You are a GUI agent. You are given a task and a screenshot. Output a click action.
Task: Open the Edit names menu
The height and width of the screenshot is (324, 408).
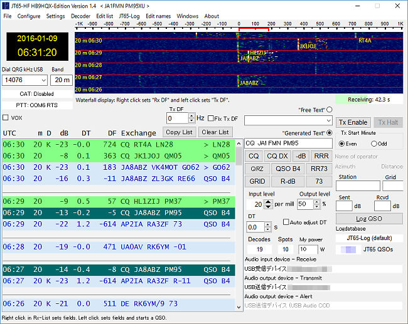pos(158,16)
